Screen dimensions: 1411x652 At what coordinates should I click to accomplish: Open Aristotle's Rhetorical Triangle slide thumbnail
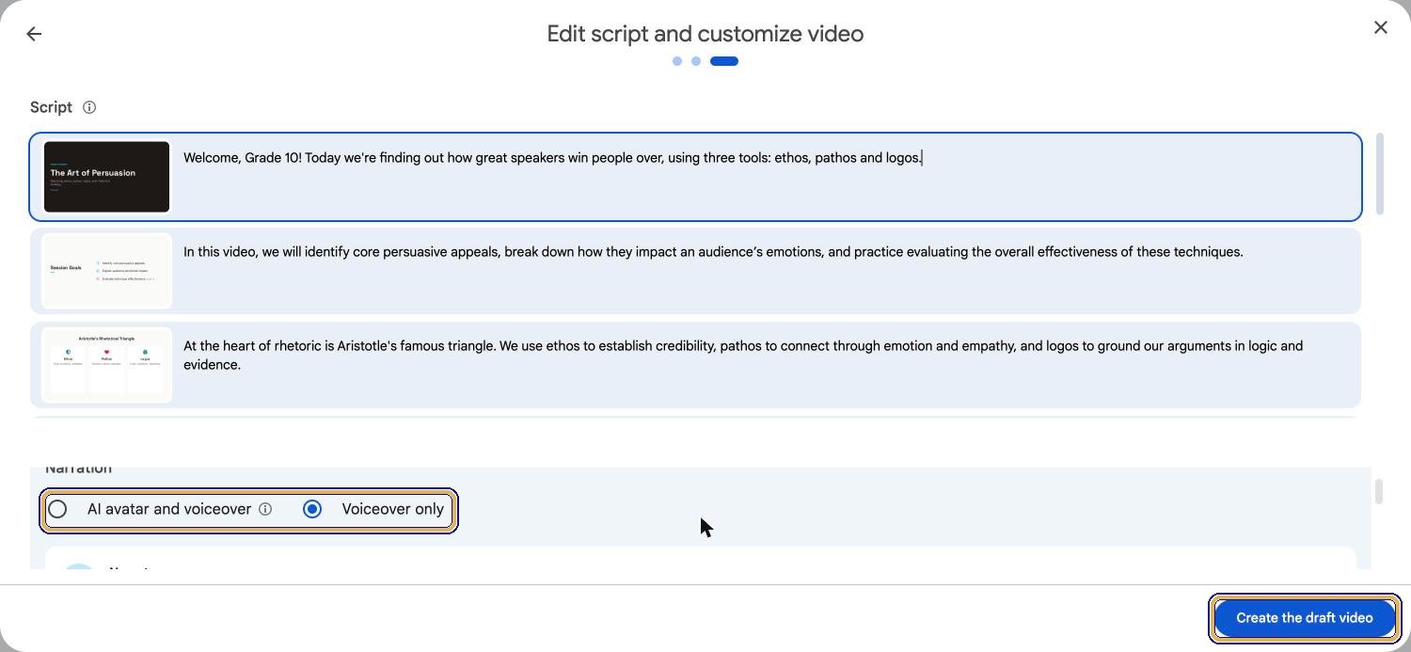[x=106, y=365]
